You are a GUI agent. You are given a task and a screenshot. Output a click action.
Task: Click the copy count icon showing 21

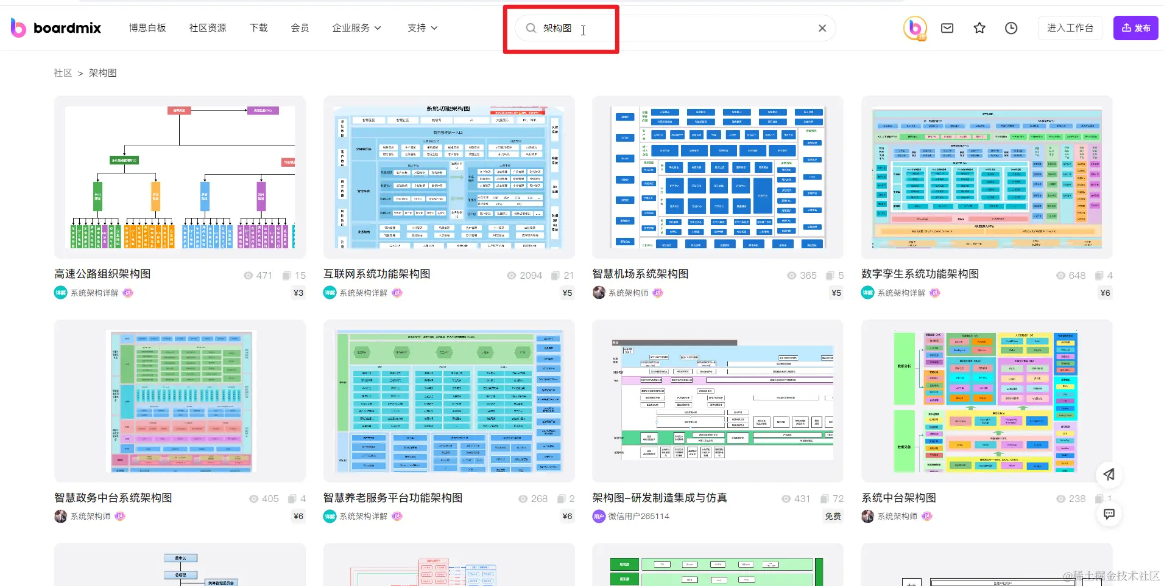556,276
